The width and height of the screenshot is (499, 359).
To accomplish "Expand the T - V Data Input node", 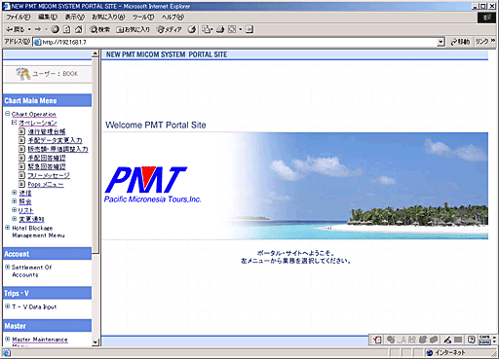I will coord(7,306).
